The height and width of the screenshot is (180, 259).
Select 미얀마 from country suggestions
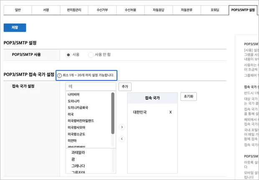(x=72, y=140)
